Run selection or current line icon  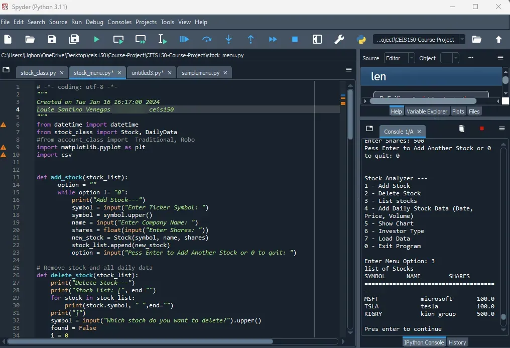click(x=162, y=39)
